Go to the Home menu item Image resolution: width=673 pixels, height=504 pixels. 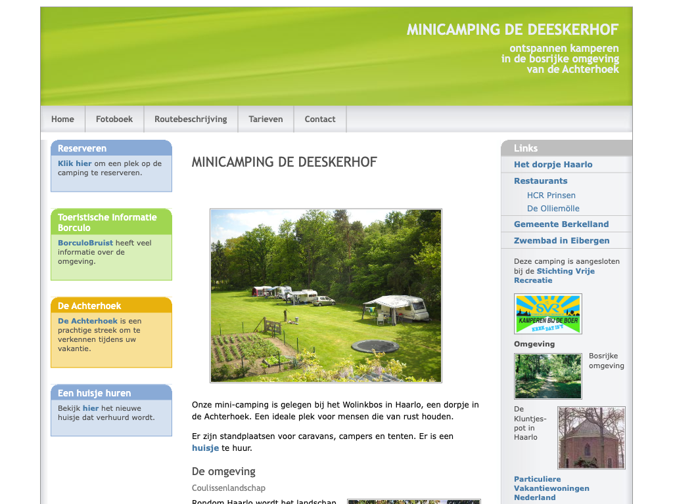tap(62, 119)
